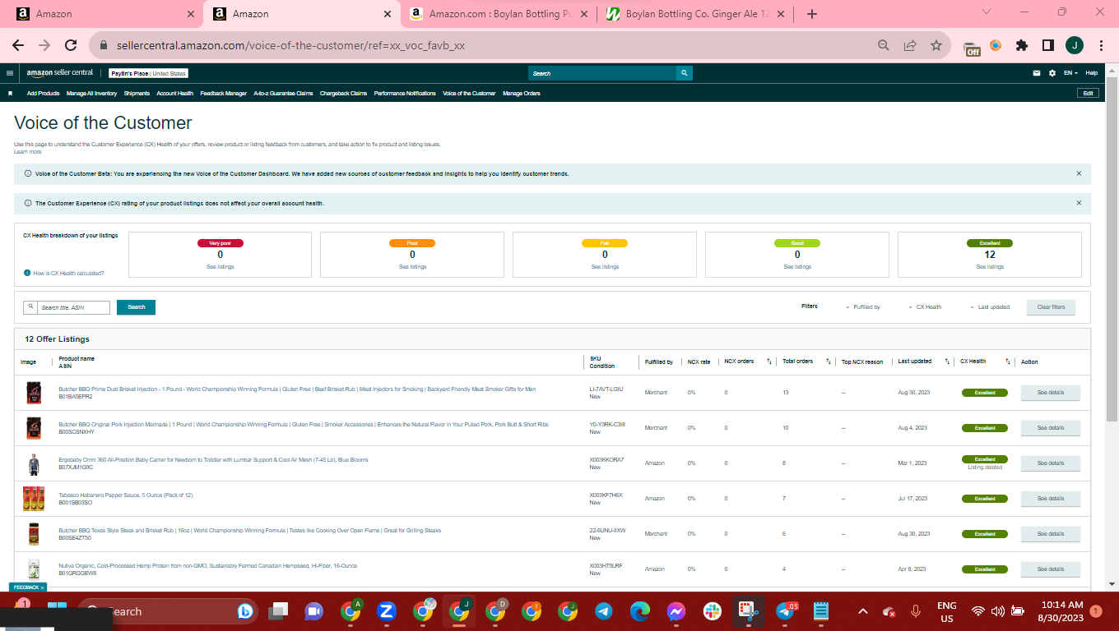The width and height of the screenshot is (1119, 631).
Task: Reload the page in Chrome
Action: 71,46
